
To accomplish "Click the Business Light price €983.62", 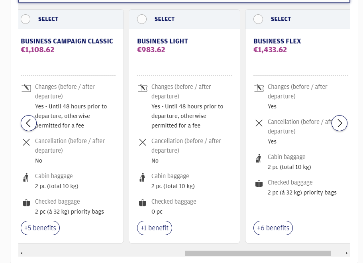I will [151, 50].
